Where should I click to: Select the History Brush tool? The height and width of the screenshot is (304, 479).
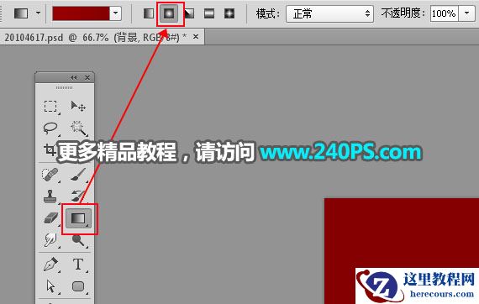pos(78,196)
